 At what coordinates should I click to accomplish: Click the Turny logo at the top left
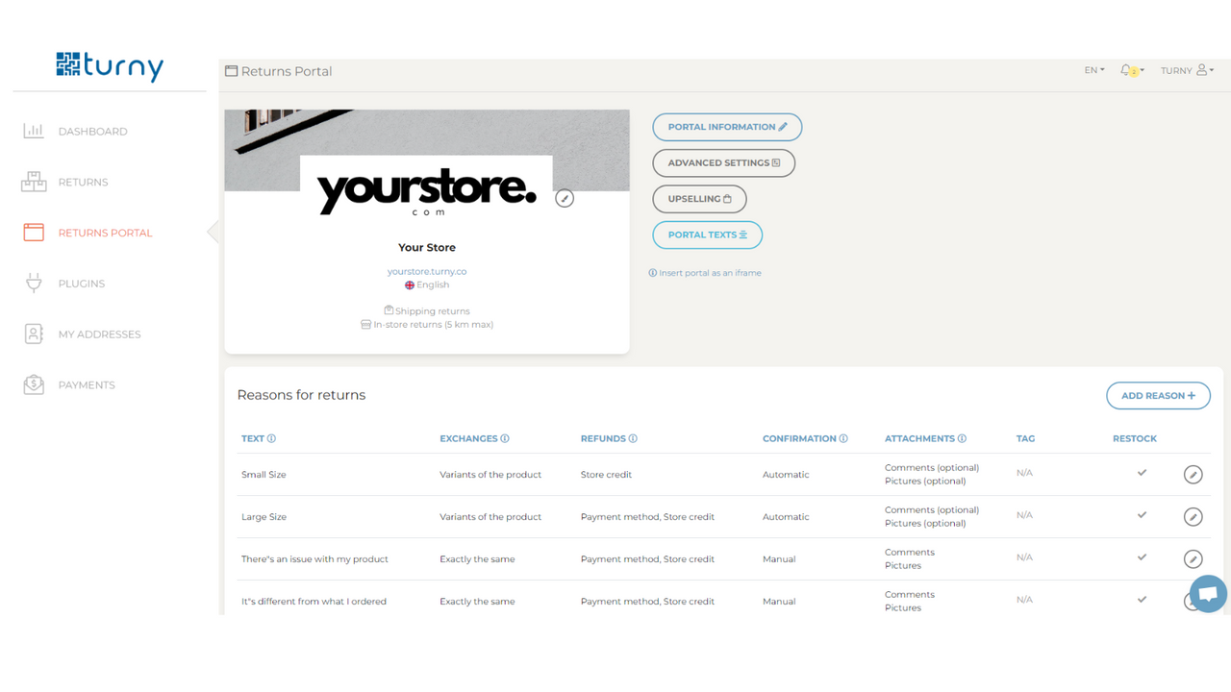[109, 66]
